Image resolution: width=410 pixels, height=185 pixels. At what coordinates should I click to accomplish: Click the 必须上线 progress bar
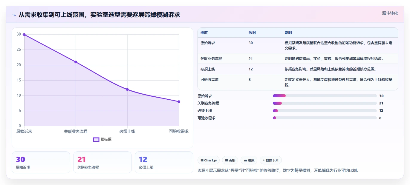(325, 111)
